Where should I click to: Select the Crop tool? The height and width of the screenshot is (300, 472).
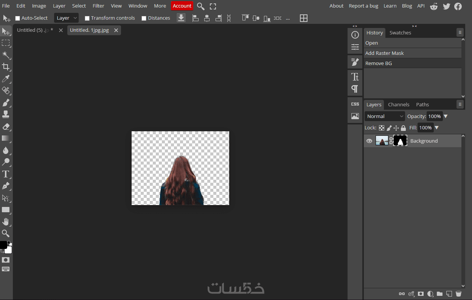tap(6, 67)
